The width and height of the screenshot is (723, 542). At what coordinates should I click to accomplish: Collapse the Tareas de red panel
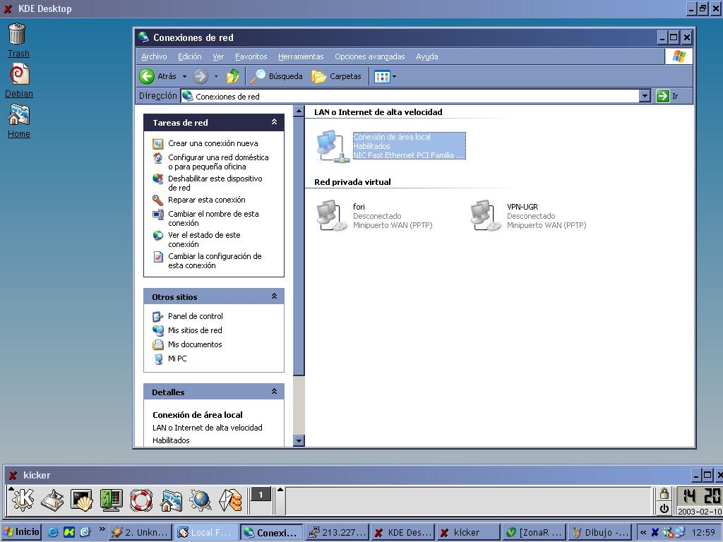pyautogui.click(x=275, y=121)
